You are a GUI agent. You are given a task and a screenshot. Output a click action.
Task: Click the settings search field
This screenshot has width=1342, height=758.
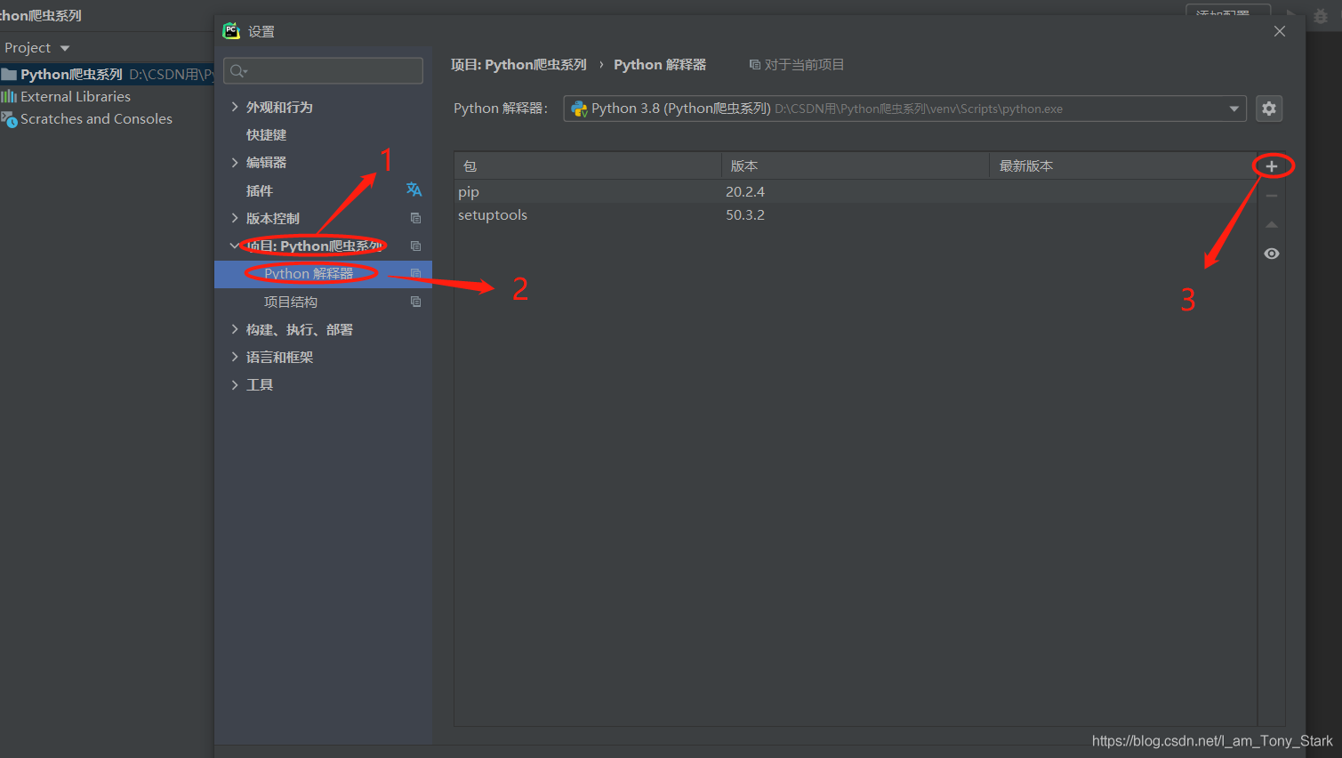coord(323,70)
